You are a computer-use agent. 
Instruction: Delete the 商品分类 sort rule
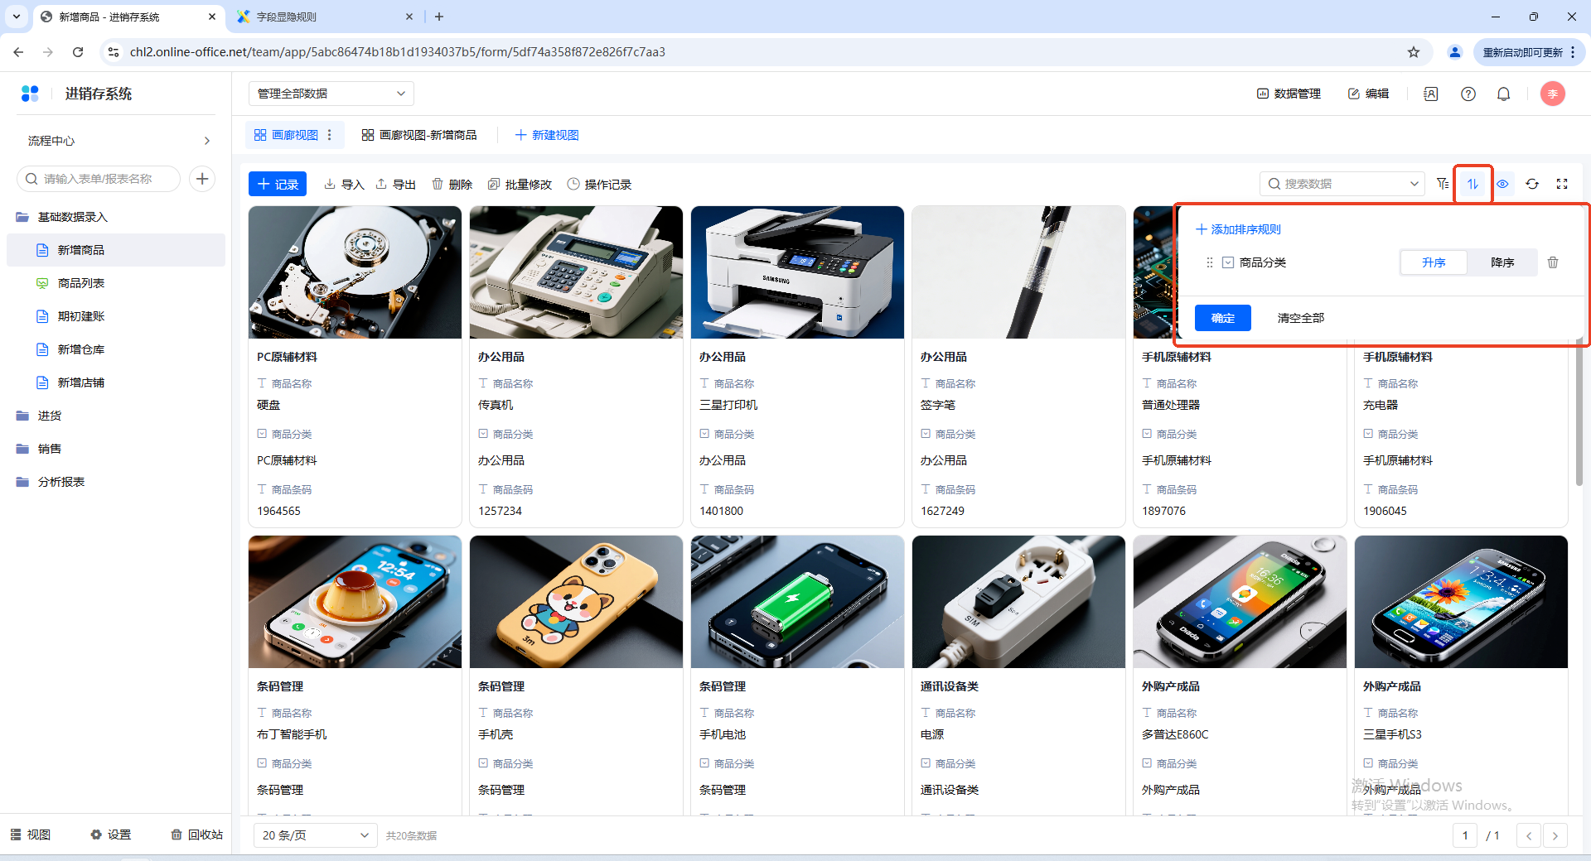1553,262
